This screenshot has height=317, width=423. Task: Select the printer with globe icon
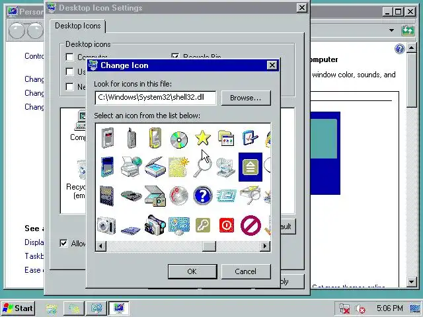pyautogui.click(x=132, y=166)
